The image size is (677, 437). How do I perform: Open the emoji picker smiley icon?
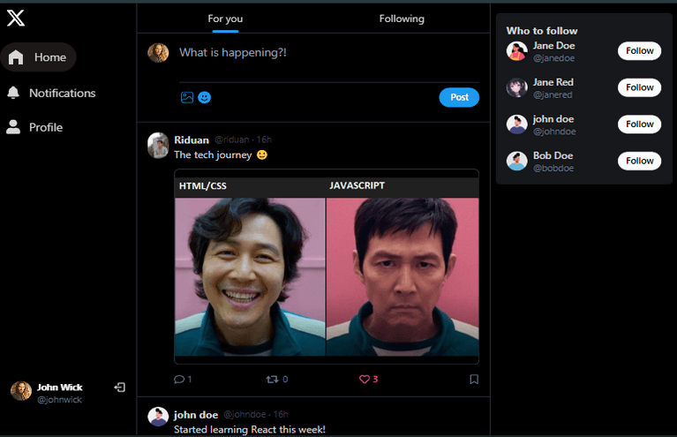coord(204,98)
